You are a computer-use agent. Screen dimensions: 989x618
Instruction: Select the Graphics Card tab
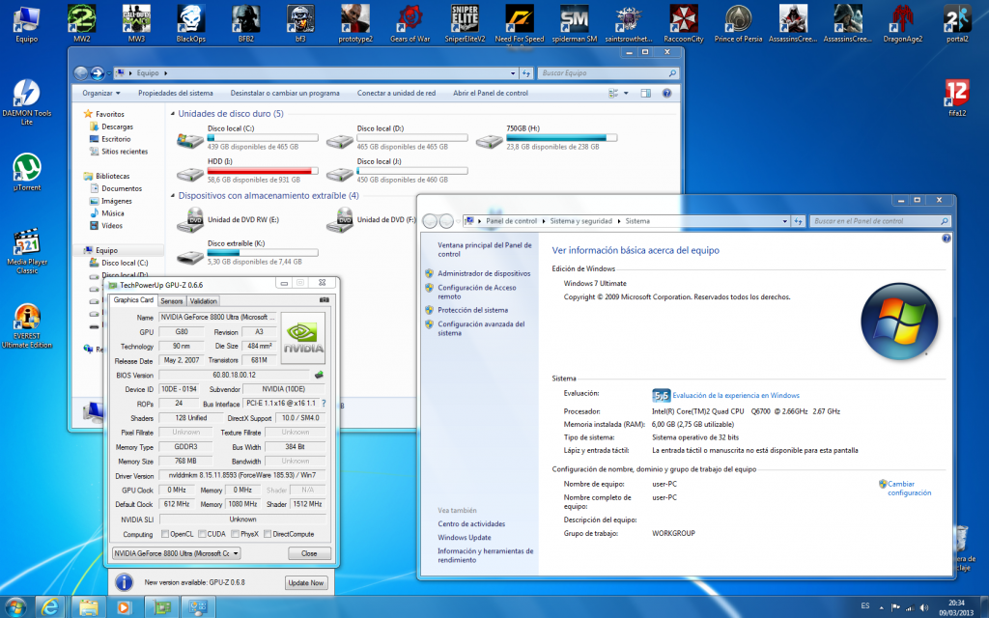[x=133, y=300]
